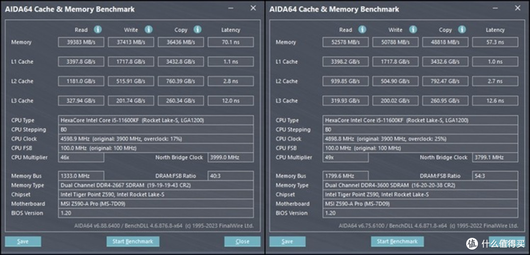530x255 pixels.
Task: Minimize the right AIDA64 window
Action: click(495, 8)
